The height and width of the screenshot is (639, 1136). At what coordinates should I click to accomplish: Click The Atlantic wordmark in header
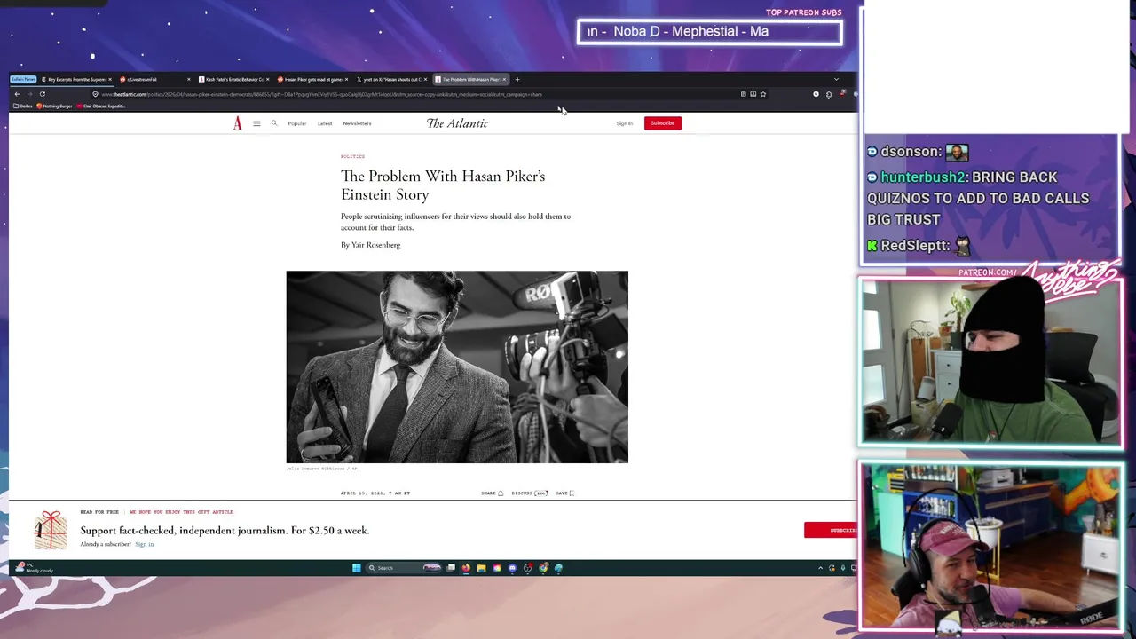click(x=457, y=123)
